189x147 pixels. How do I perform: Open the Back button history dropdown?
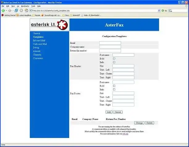6,10
